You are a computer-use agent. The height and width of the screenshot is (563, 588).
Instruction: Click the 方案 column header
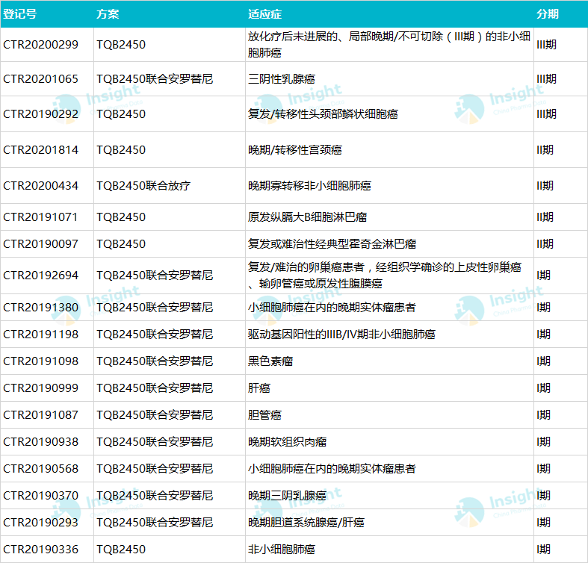[108, 14]
